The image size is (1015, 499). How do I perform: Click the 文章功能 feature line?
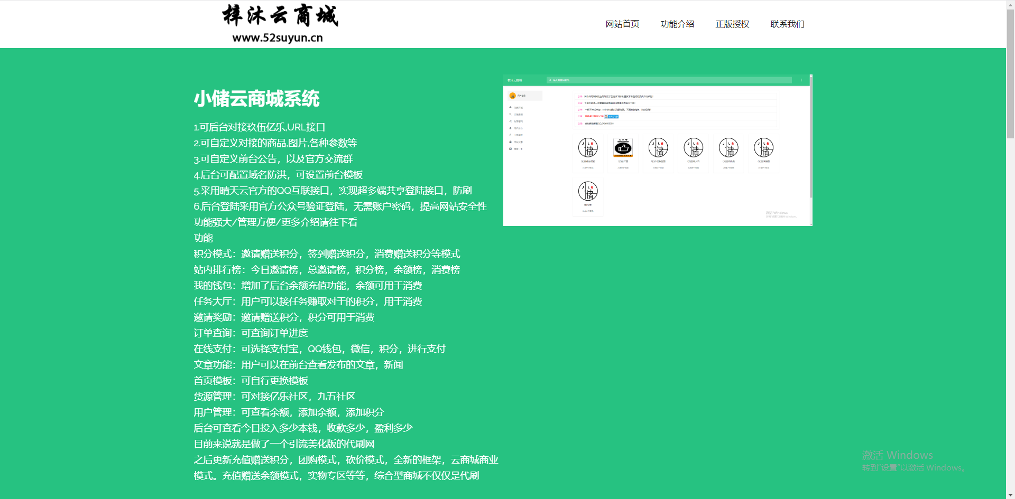298,365
